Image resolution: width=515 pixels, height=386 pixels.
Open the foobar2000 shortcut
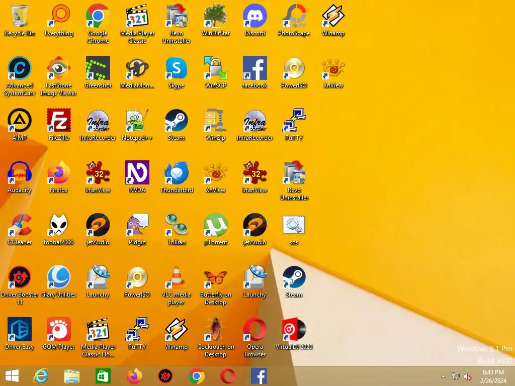pyautogui.click(x=59, y=230)
